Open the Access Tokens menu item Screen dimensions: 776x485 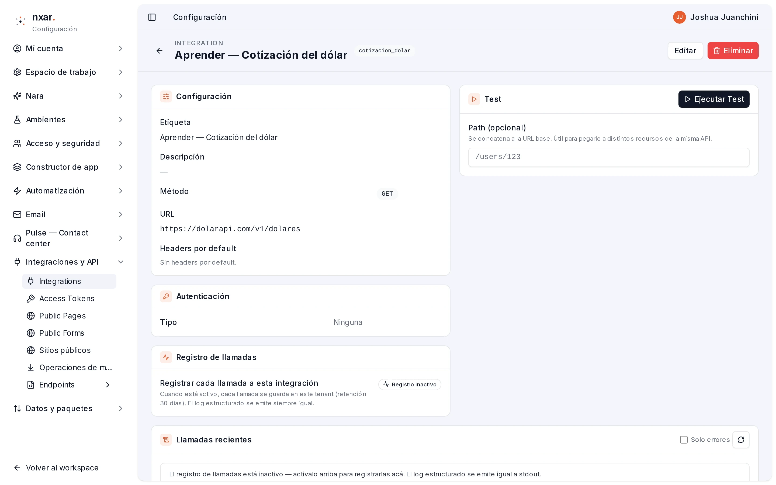pyautogui.click(x=69, y=299)
